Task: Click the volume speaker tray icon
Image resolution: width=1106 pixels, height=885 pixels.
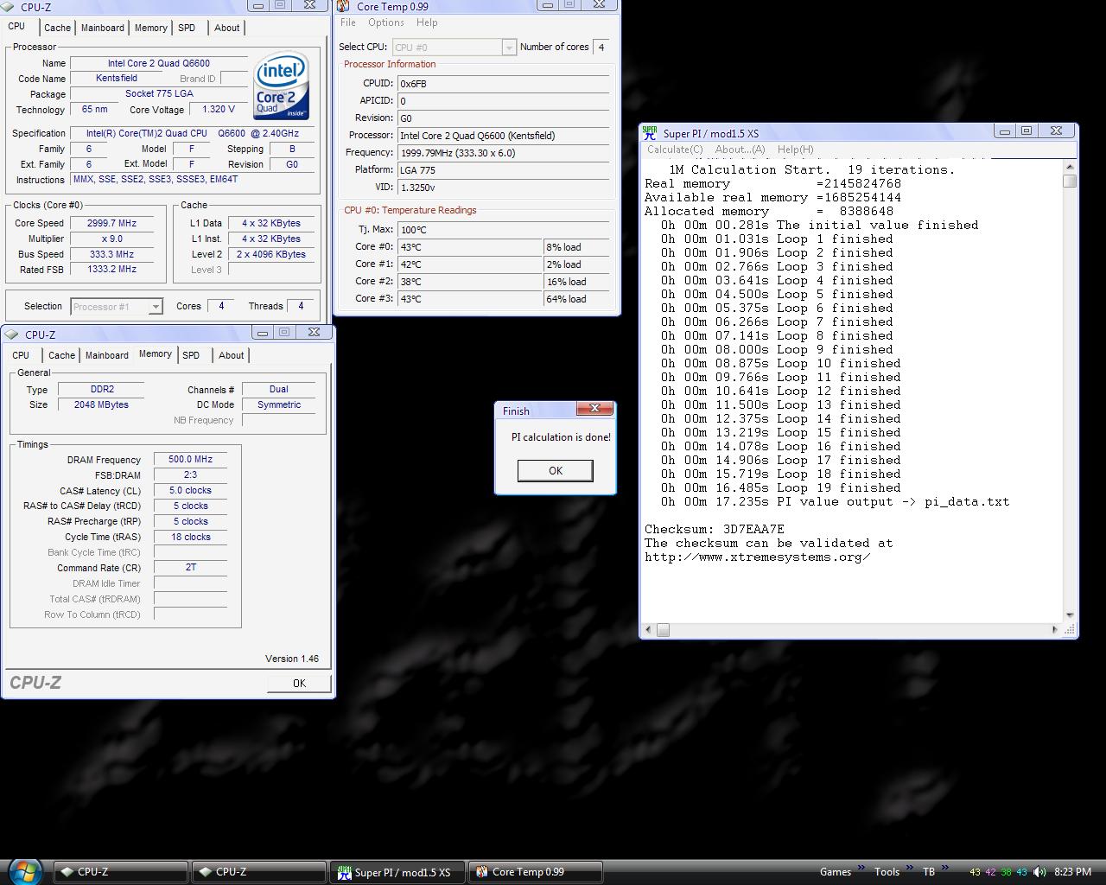Action: pyautogui.click(x=1039, y=872)
